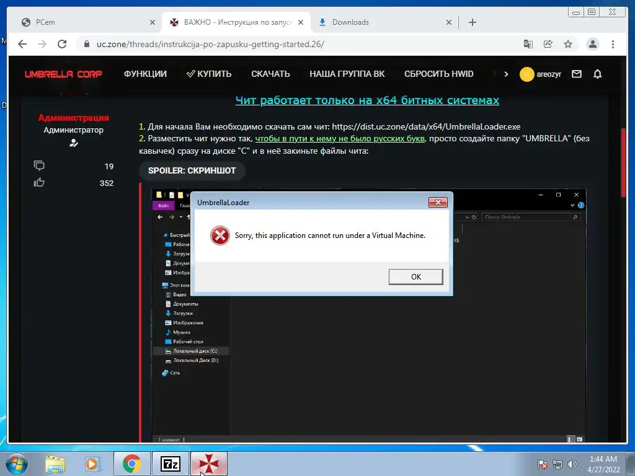Open the ФУНКЦИИ menu item

145,74
